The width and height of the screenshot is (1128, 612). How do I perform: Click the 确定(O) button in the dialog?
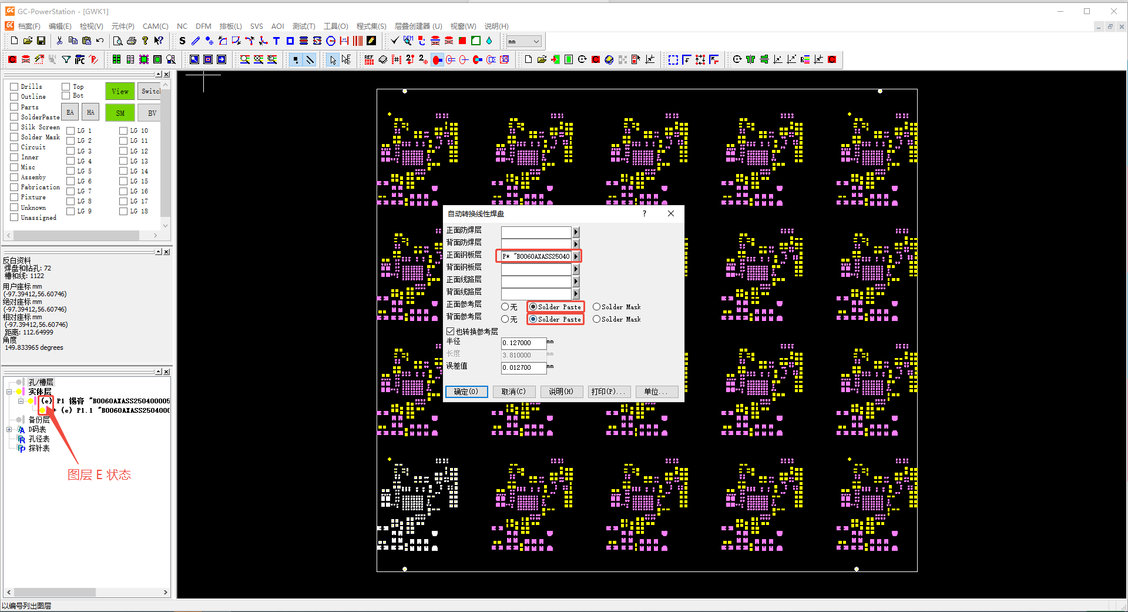coord(466,392)
